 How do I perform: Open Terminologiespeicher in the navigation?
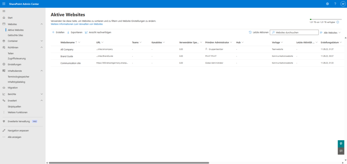point(19,77)
